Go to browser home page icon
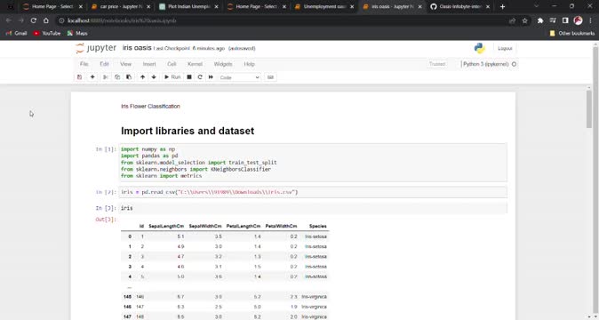The height and width of the screenshot is (320, 599). pos(46,20)
